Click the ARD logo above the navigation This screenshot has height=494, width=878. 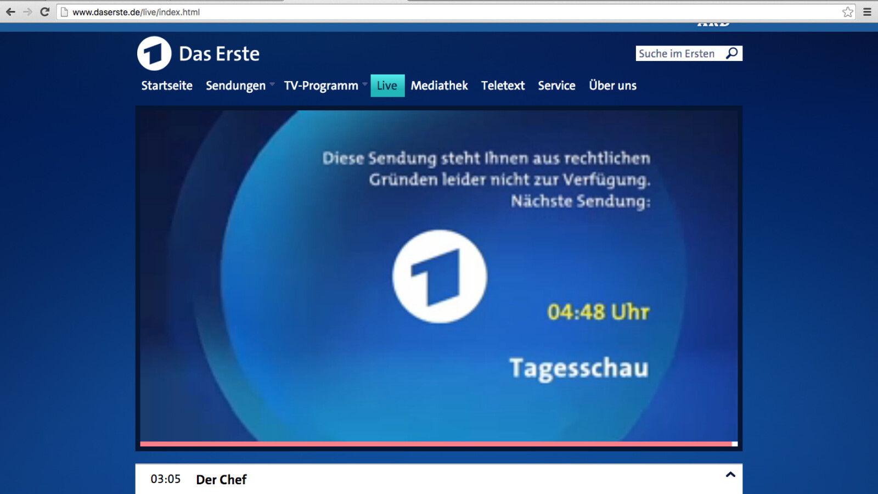pyautogui.click(x=713, y=24)
